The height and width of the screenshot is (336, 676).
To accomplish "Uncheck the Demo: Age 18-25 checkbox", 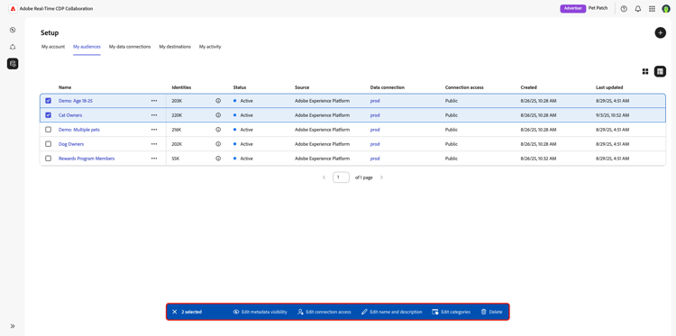I will (49, 101).
